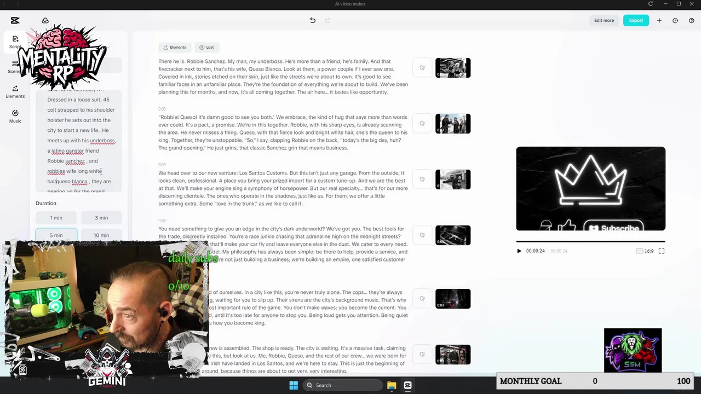Open scene thumbnail for 'Irish have landed' paragraph
This screenshot has height=394, width=701.
point(453,355)
